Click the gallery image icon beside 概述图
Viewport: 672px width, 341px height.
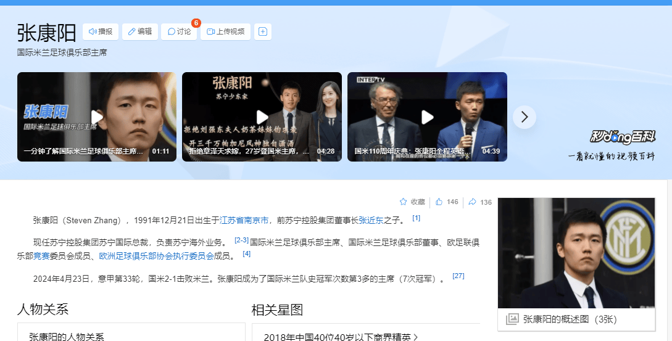(512, 319)
